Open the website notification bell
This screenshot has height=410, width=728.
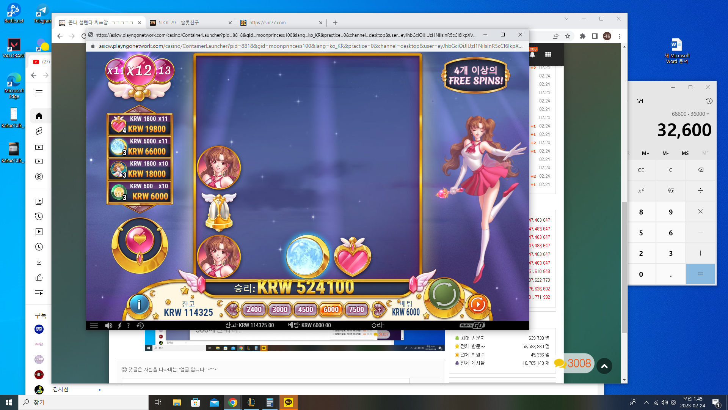tap(532, 54)
